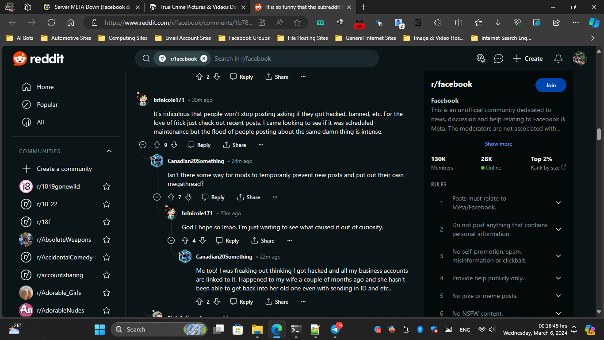Open the Reddit chat icon
Image resolution: width=604 pixels, height=340 pixels.
(x=499, y=58)
